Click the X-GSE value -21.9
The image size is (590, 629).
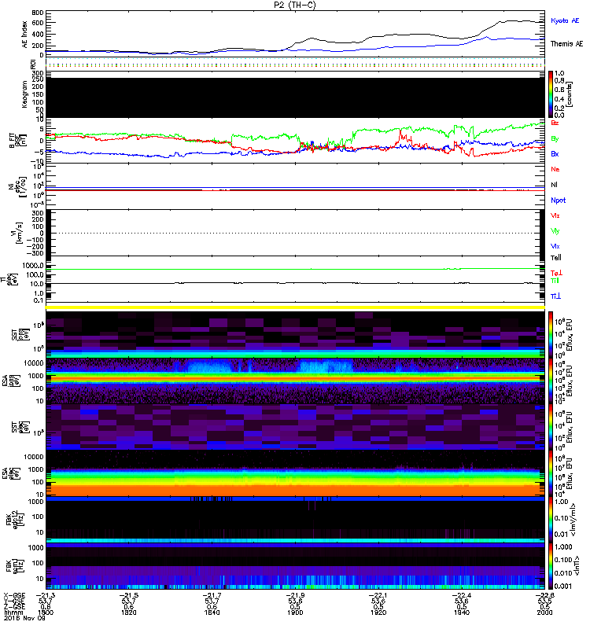[295, 595]
